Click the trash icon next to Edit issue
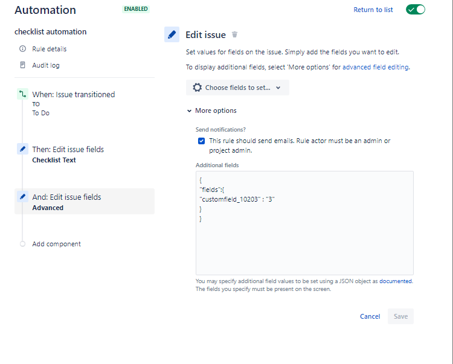The image size is (453, 364). coord(234,34)
